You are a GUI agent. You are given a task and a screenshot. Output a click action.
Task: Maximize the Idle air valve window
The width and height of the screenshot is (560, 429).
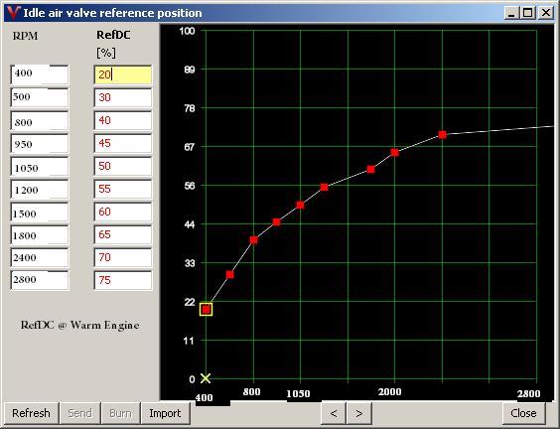point(528,13)
